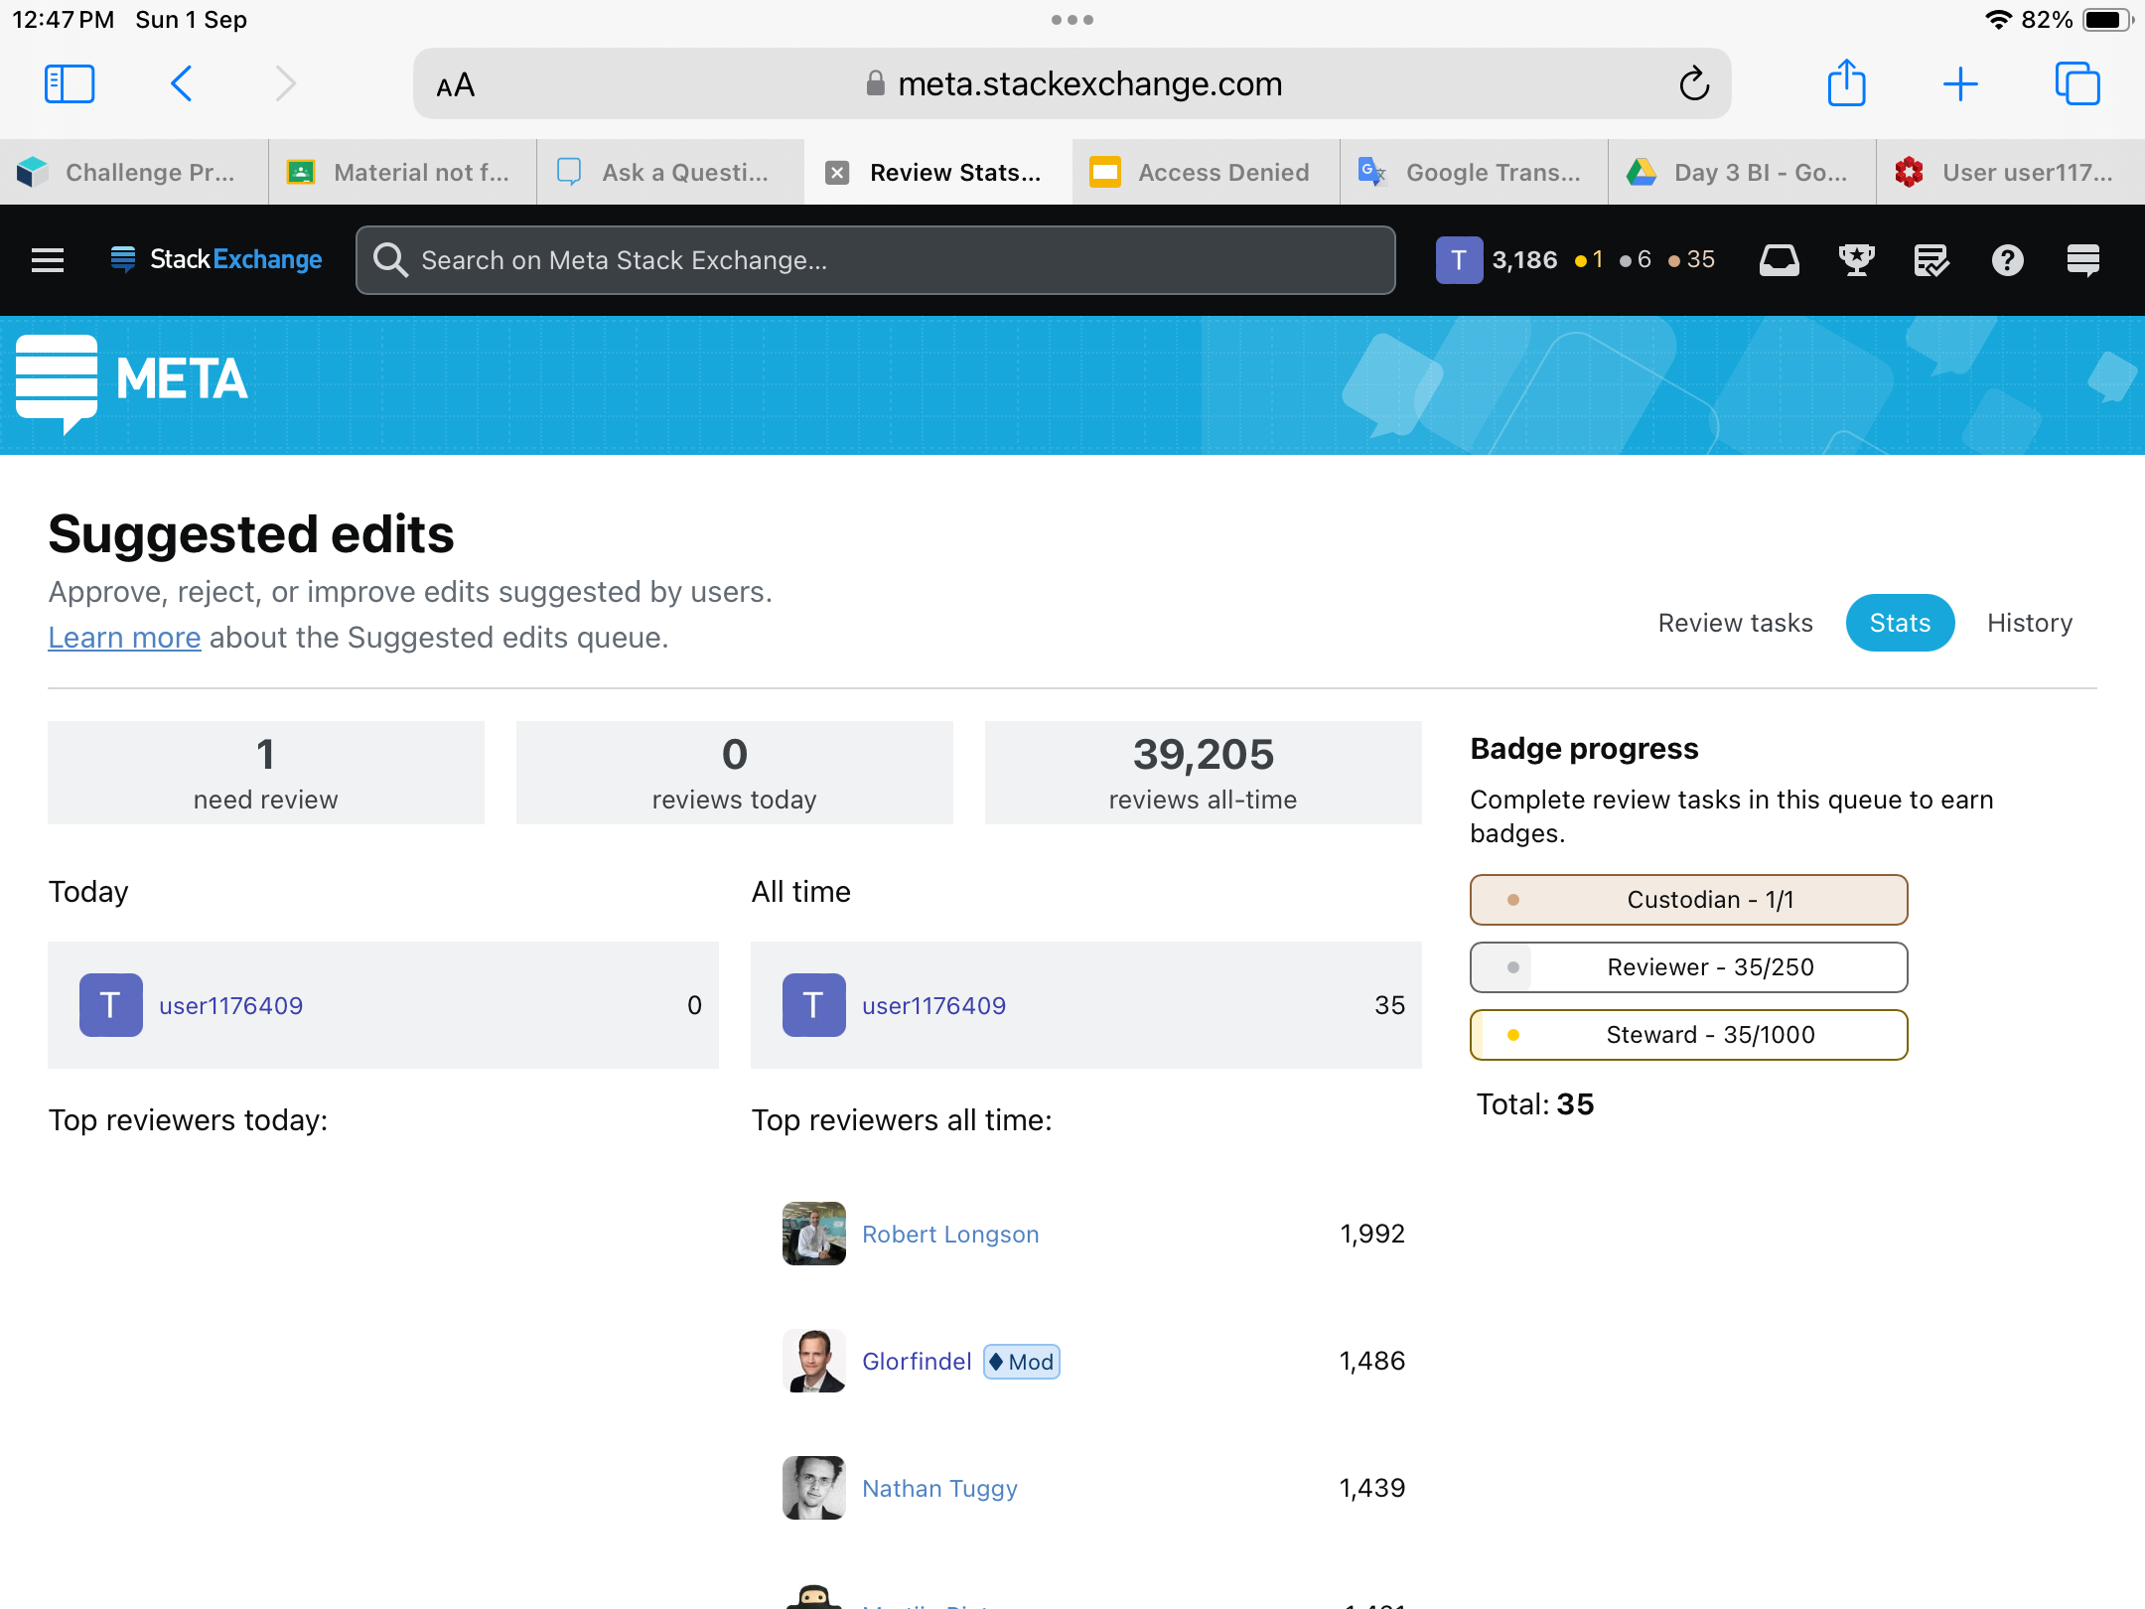This screenshot has width=2145, height=1609.
Task: Switch to the History tab
Action: tap(2030, 622)
